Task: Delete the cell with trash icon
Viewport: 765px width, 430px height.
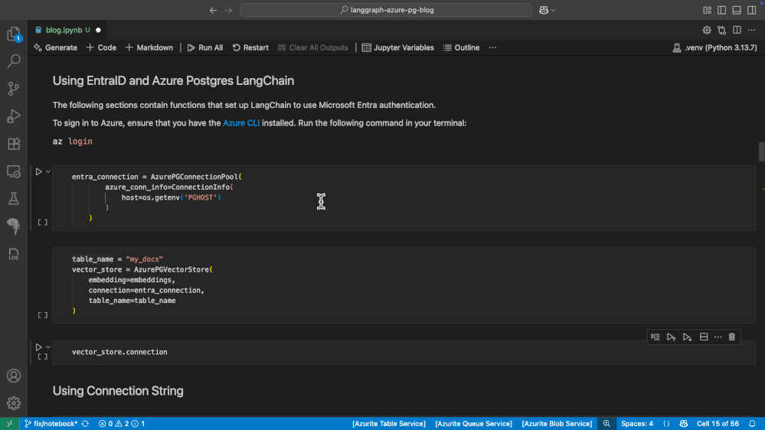Action: [x=732, y=337]
